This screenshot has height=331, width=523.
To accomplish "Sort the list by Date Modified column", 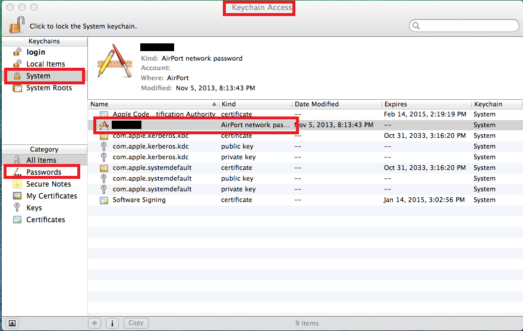I will [x=337, y=104].
